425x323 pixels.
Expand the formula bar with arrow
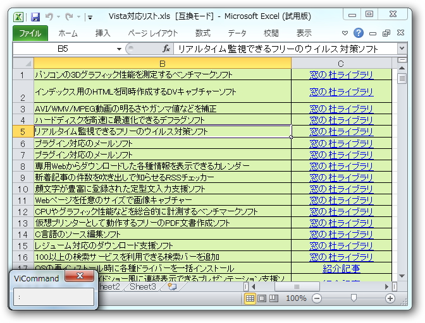point(402,49)
